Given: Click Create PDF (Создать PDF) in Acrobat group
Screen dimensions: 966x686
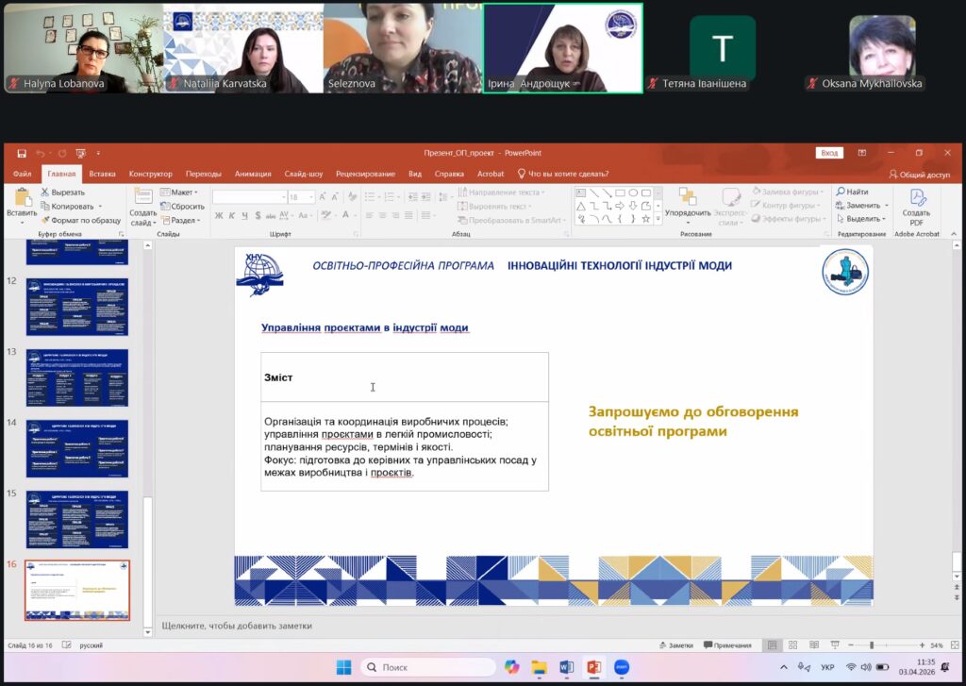Looking at the screenshot, I should (917, 204).
